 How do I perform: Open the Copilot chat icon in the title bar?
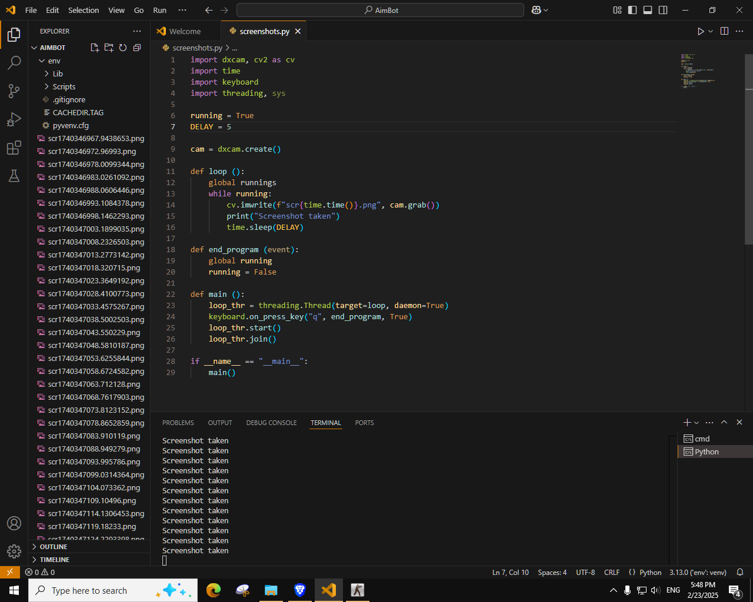[x=537, y=10]
